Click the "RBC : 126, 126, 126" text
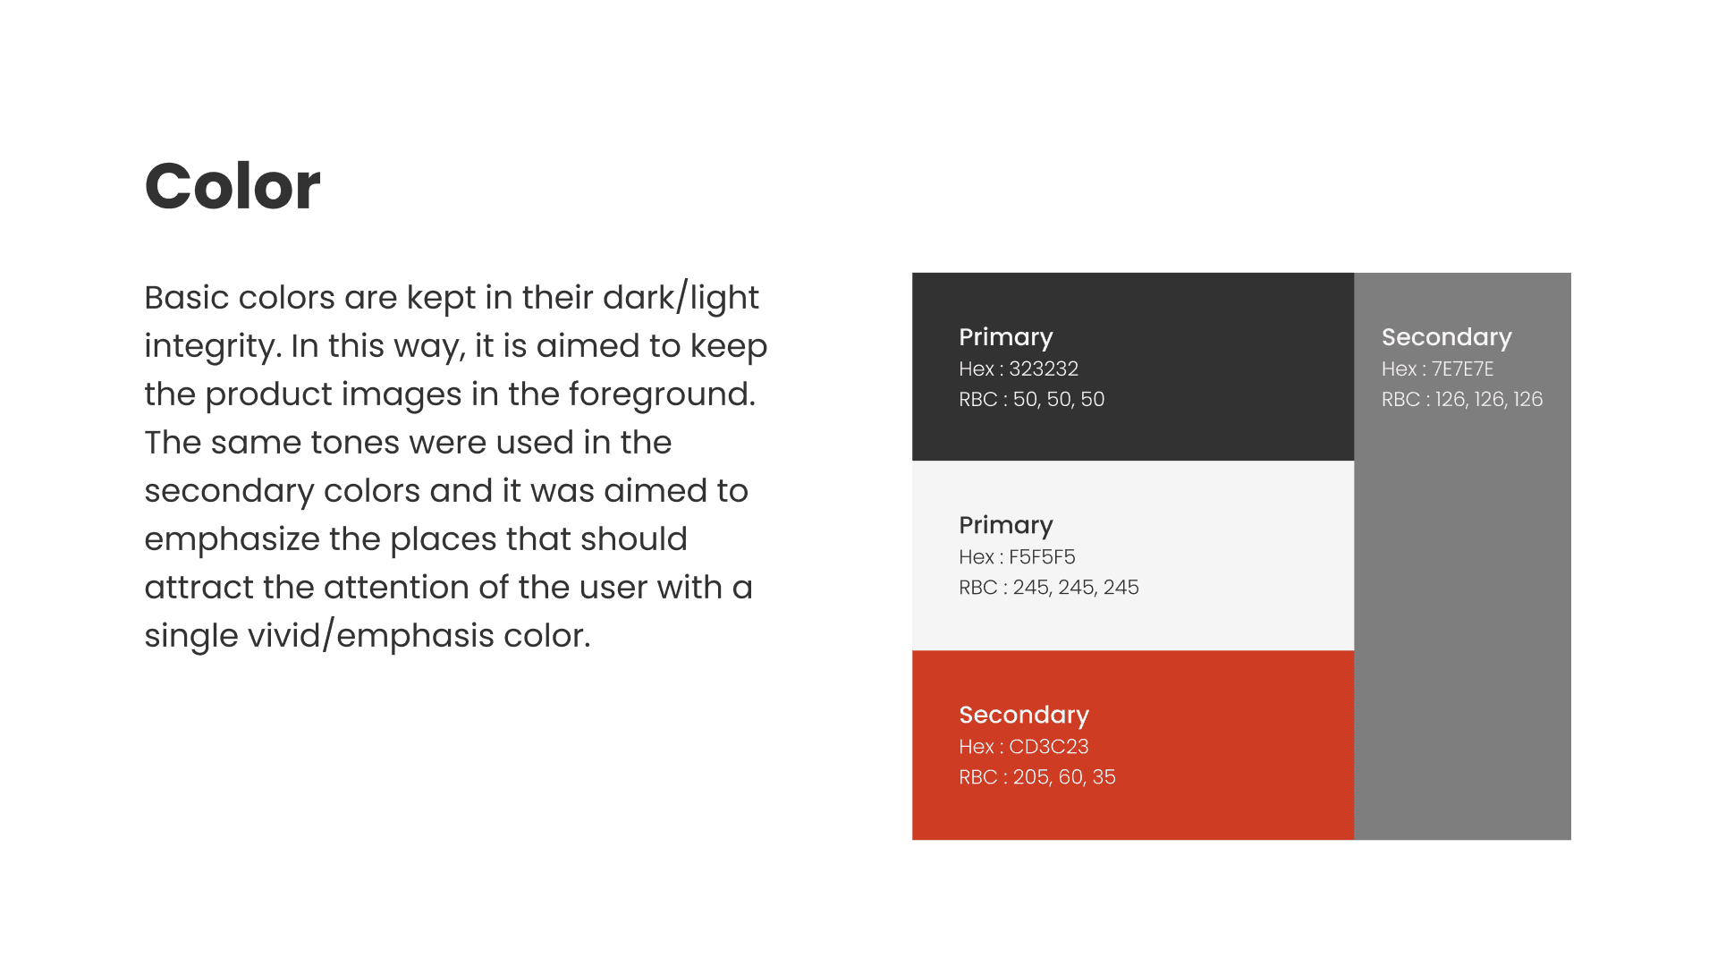1717x966 pixels. coord(1461,399)
